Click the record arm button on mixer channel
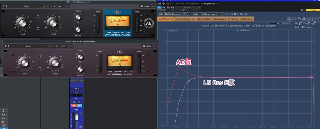This screenshot has width=320, height=129. point(74,105)
